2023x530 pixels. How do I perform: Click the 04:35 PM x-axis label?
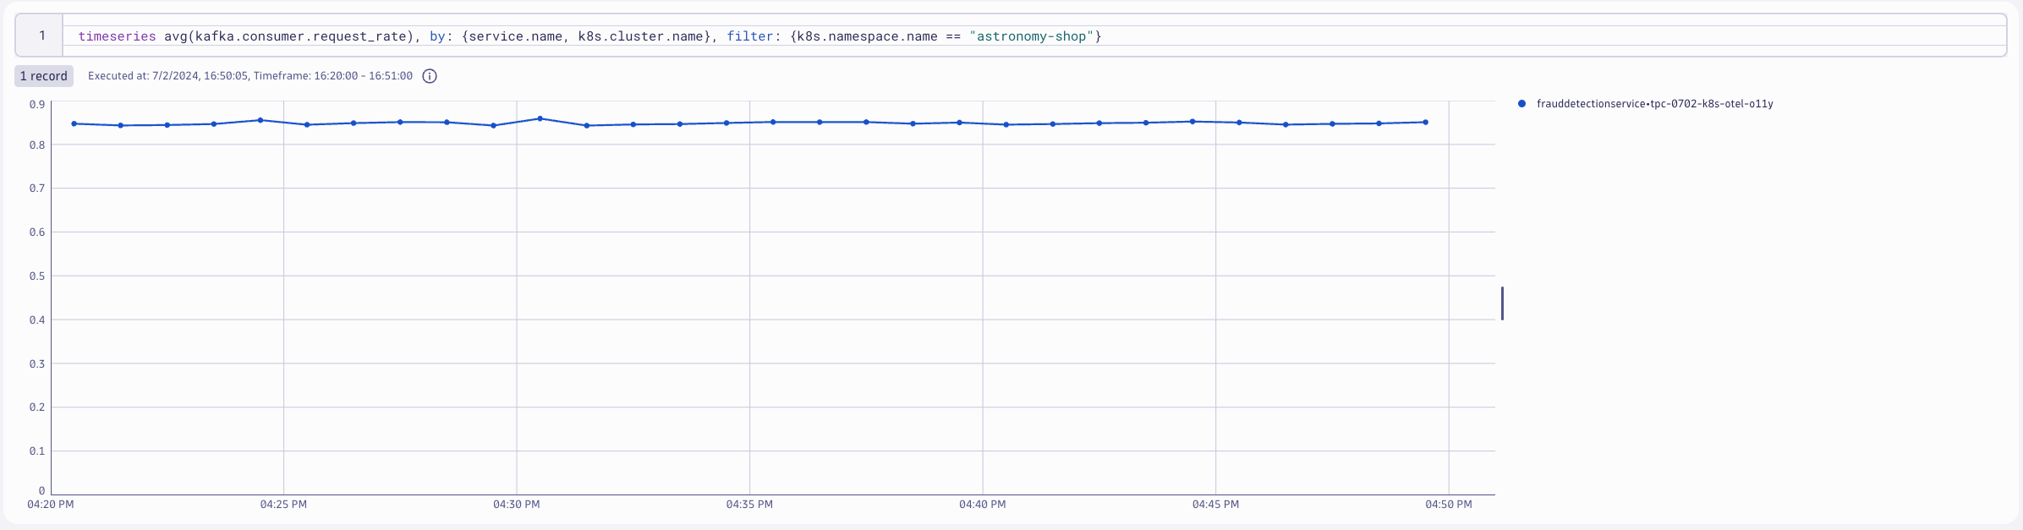(x=749, y=505)
